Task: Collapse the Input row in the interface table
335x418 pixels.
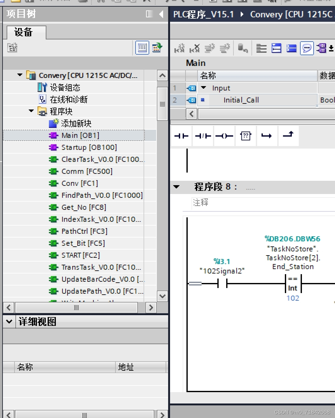Action: (203, 88)
